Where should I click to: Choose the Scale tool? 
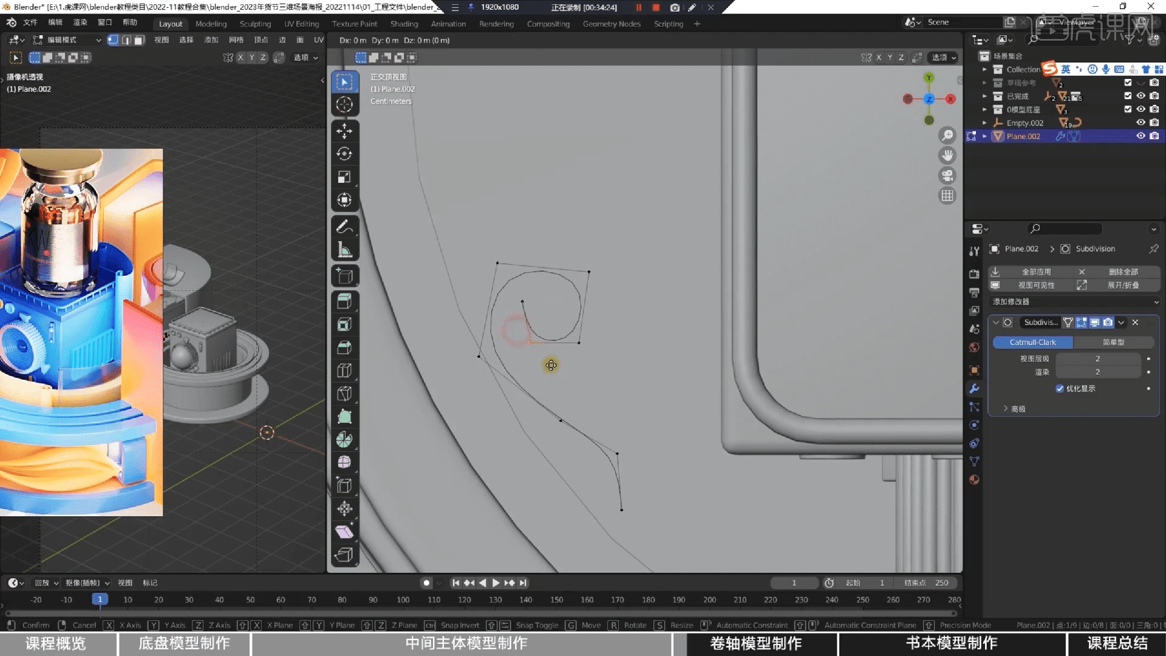(344, 177)
